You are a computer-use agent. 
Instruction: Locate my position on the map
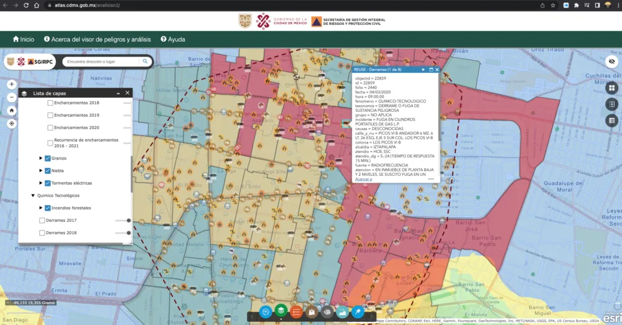pyautogui.click(x=11, y=124)
